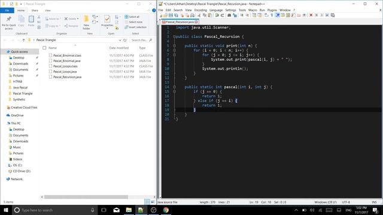
Task: Open the Plugins menu in Notepad++
Action: pyautogui.click(x=272, y=10)
